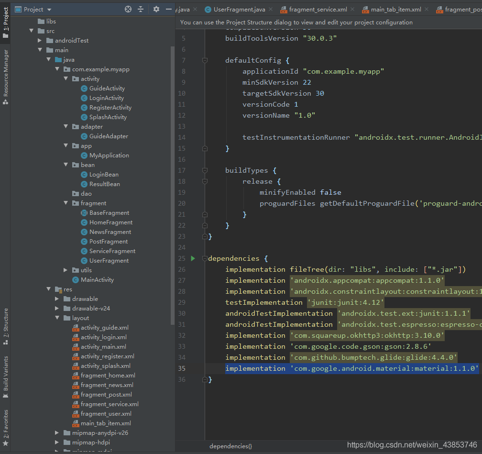Collapse the layout folder

(57, 318)
